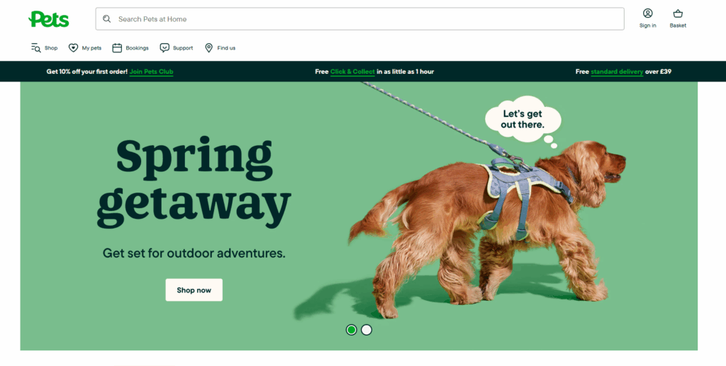Select the first green carousel dot
The width and height of the screenshot is (726, 366).
click(x=352, y=330)
